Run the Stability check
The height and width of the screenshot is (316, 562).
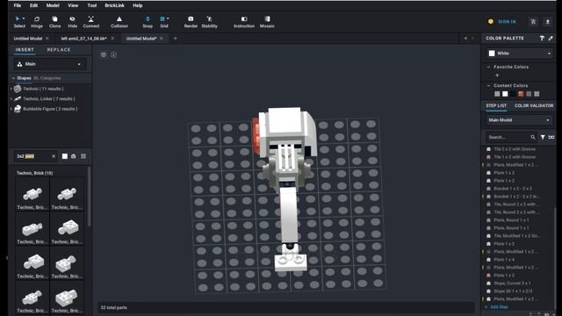point(209,22)
